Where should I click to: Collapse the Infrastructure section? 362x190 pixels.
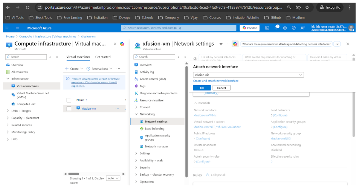[8, 79]
